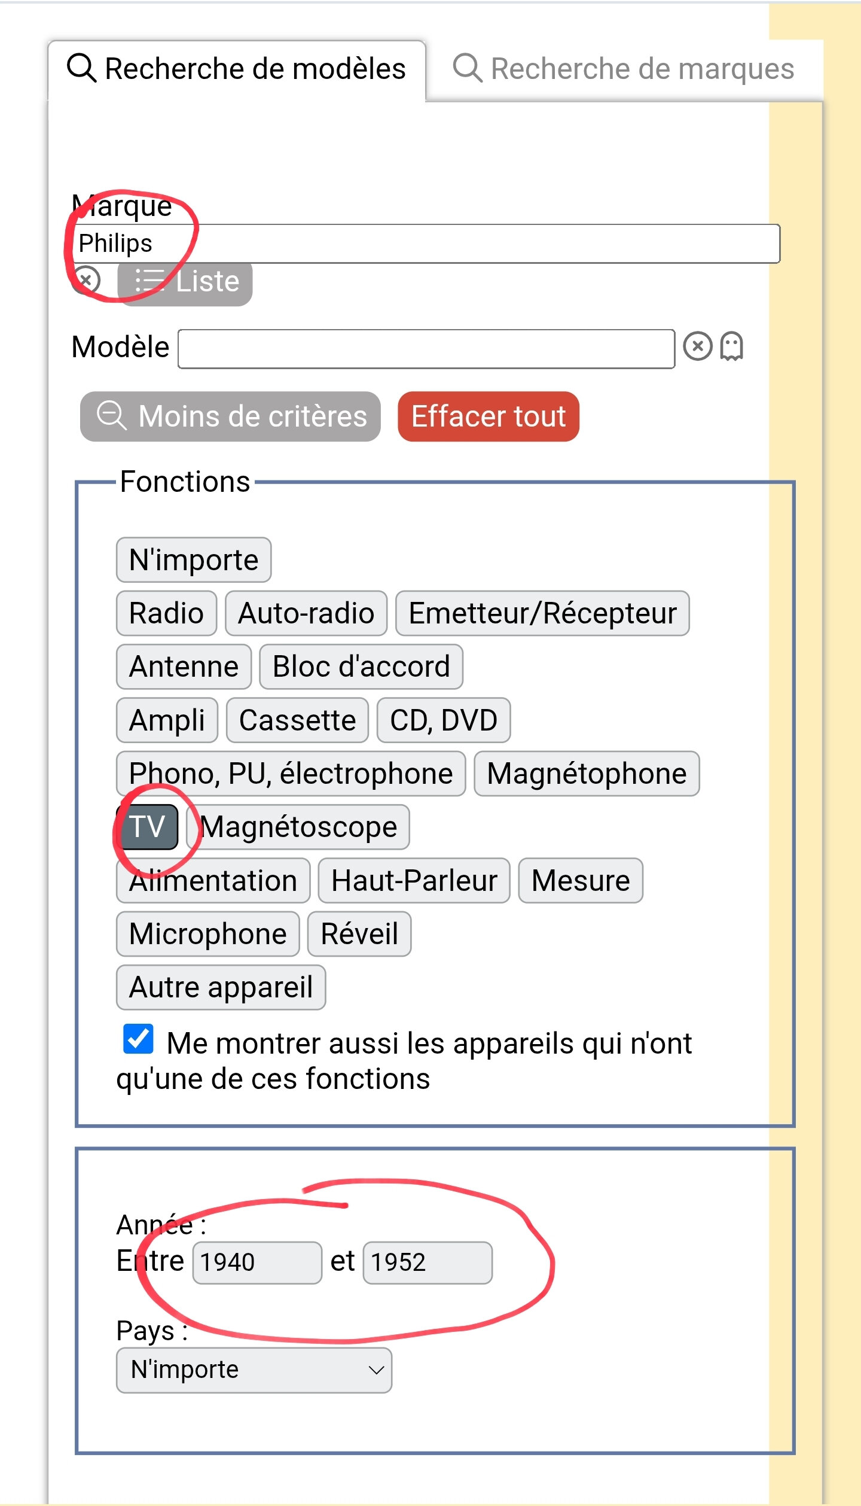Click the magnifier icon in Moins de critères

(112, 416)
